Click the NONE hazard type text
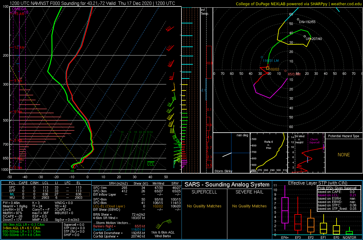Viewport: 363px width, 240px height. pyautogui.click(x=344, y=155)
